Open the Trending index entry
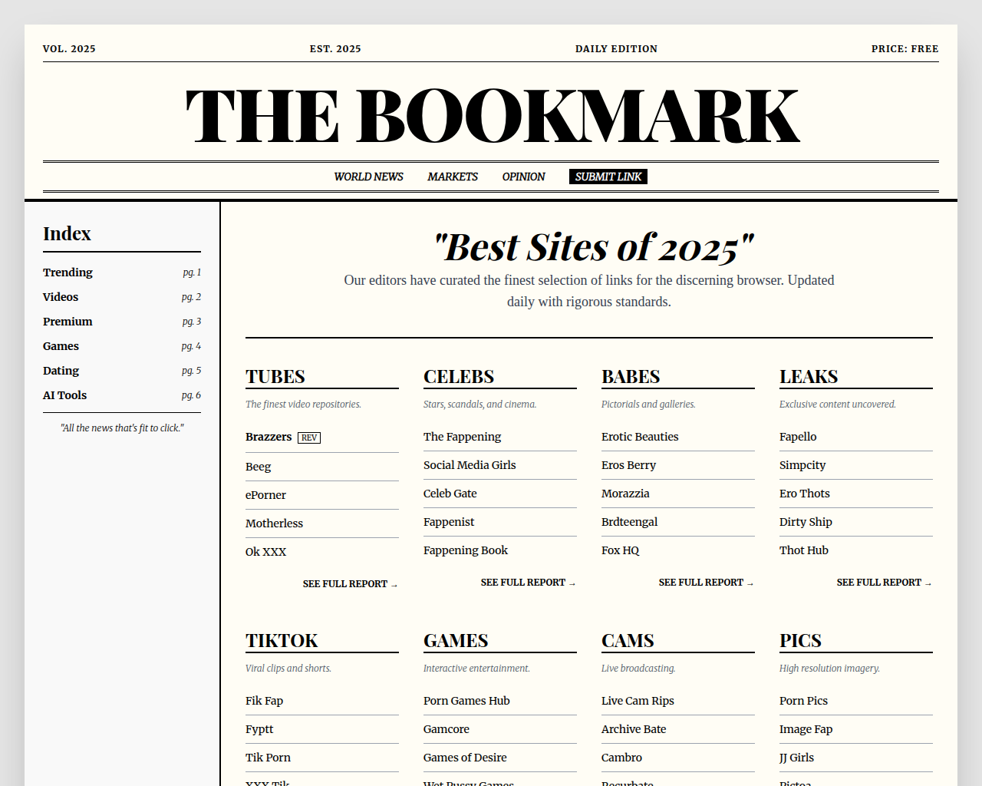 [x=68, y=272]
